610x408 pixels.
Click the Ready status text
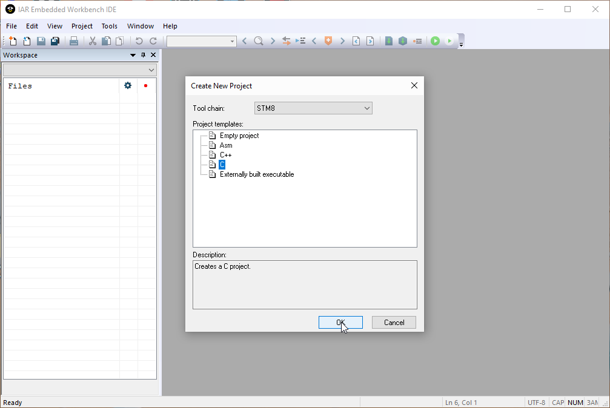(x=13, y=403)
